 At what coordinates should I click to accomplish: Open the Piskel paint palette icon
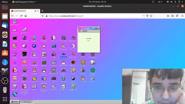(15, 46)
